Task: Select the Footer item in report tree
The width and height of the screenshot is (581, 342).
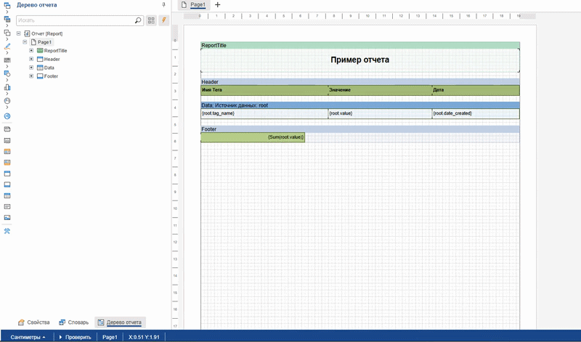Action: point(51,76)
